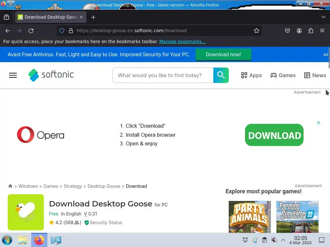Screen dimensions: 330x247
Task: Go to Softonic home via logo
Action: point(51,75)
